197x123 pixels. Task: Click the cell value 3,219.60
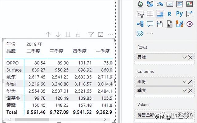37,84
